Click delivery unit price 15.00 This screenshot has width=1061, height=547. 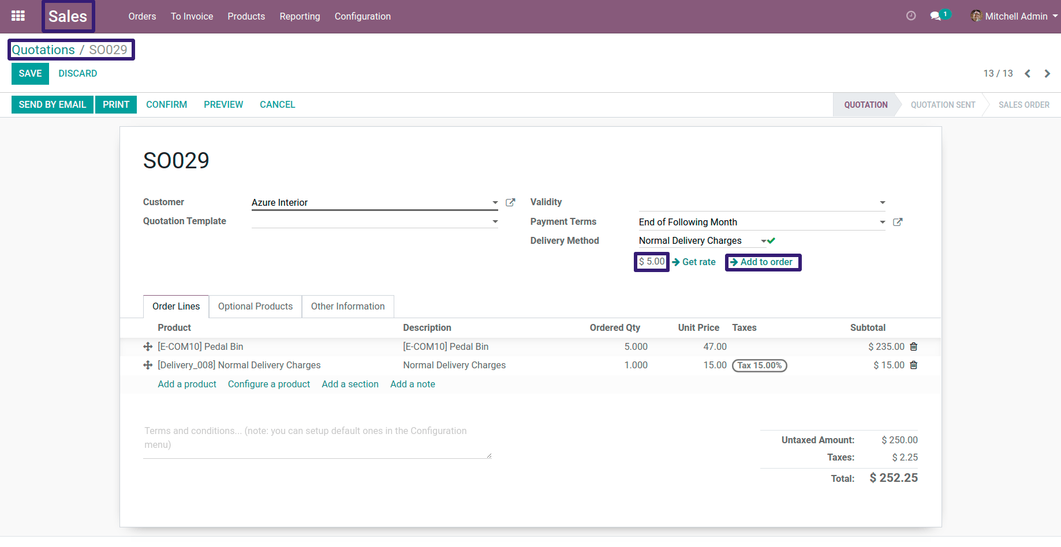(715, 365)
